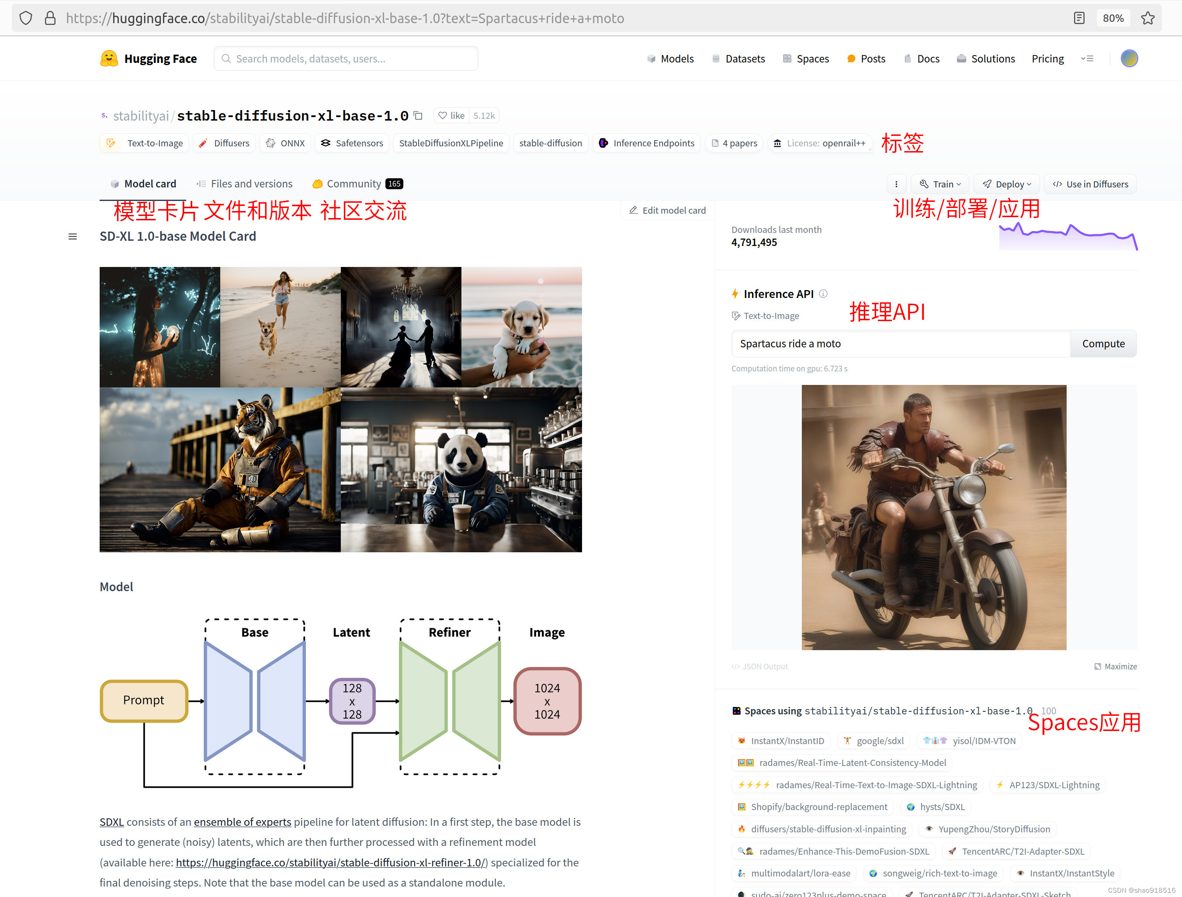1182x897 pixels.
Task: Open the stable-diffusion-xl-refiner-1.0 link
Action: pyautogui.click(x=330, y=862)
